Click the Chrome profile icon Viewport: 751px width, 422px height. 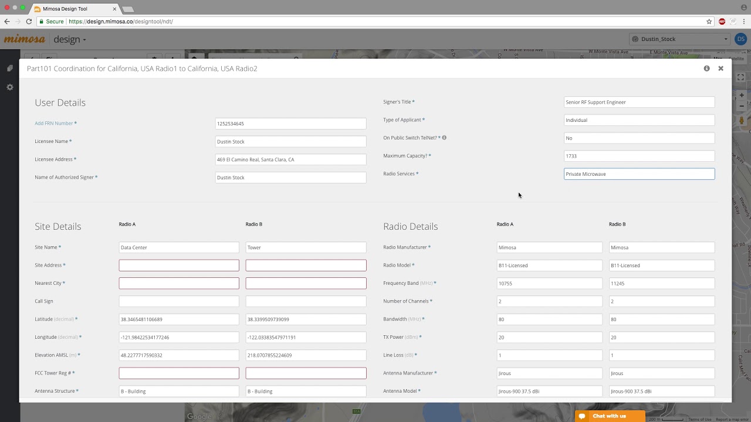pyautogui.click(x=745, y=6)
